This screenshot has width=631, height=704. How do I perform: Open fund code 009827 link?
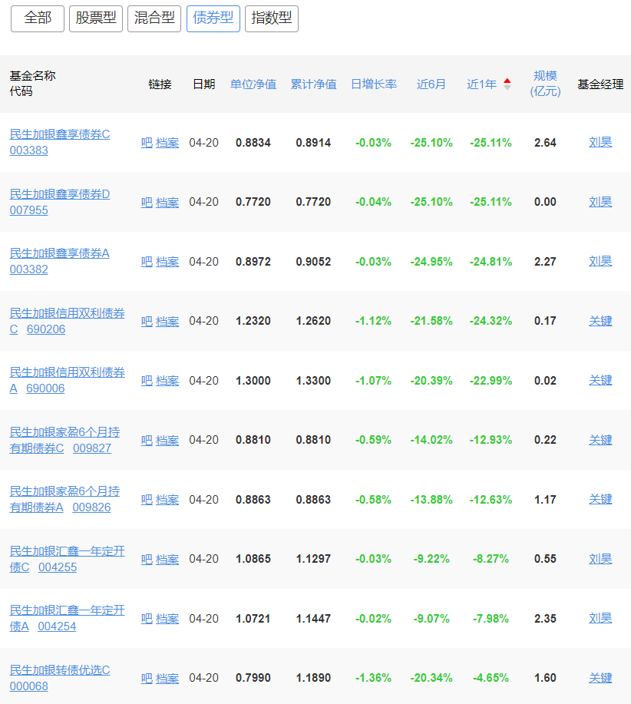point(92,448)
